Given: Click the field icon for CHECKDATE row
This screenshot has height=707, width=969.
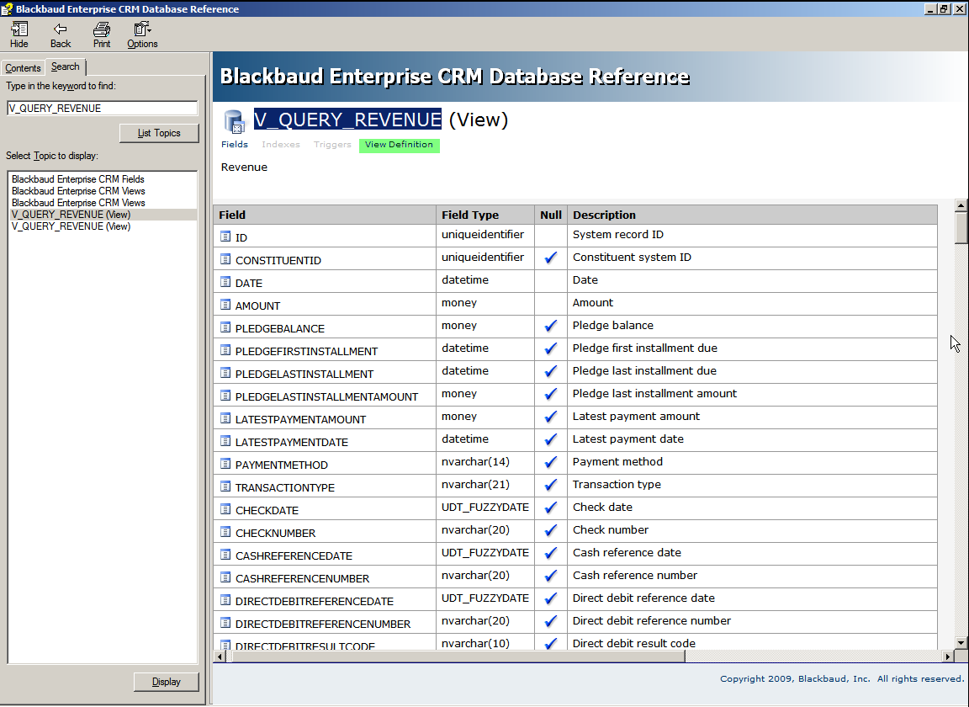Looking at the screenshot, I should [225, 509].
